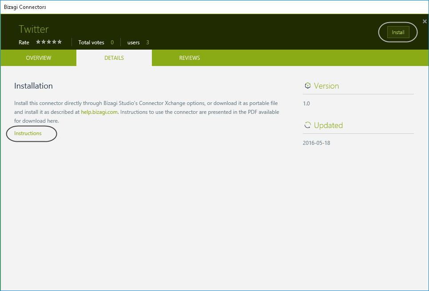The height and width of the screenshot is (291, 429).
Task: Click the users count 3
Action: [x=148, y=43]
